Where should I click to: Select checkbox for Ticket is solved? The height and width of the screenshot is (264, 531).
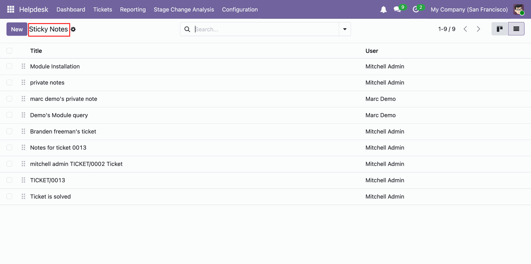(9, 197)
